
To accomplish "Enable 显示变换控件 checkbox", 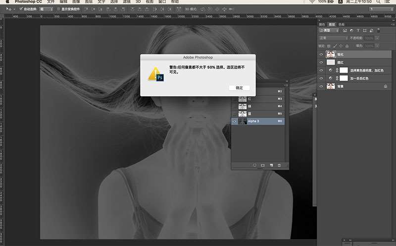I will coord(58,9).
